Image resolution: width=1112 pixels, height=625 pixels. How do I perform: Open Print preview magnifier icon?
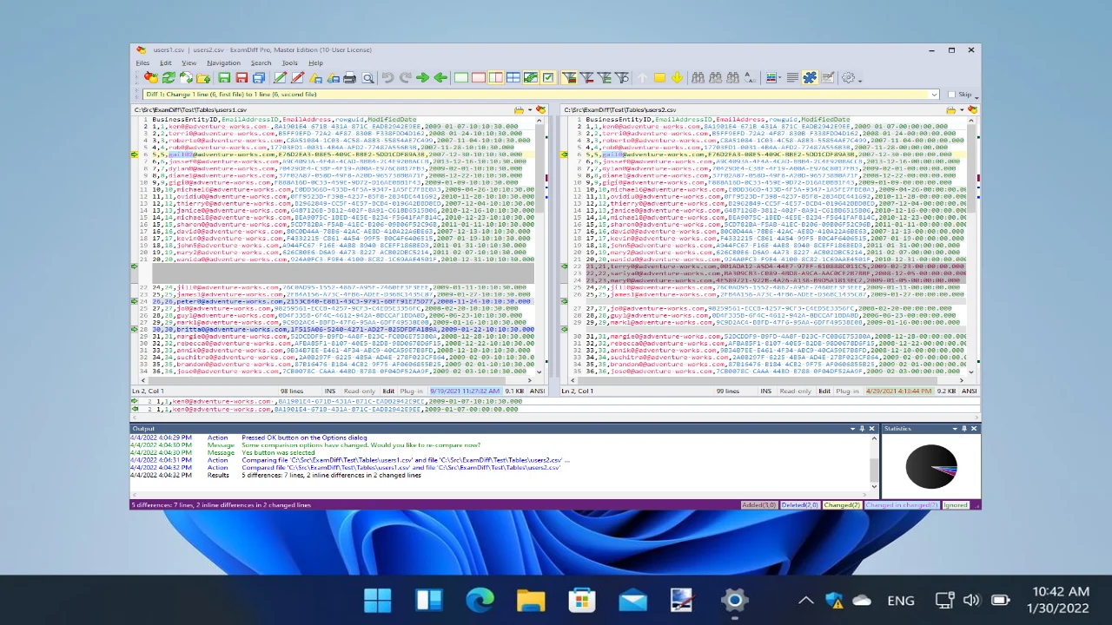[x=367, y=78]
